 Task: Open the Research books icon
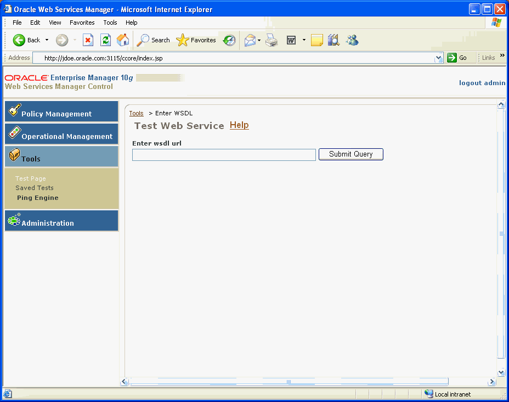[x=333, y=40]
